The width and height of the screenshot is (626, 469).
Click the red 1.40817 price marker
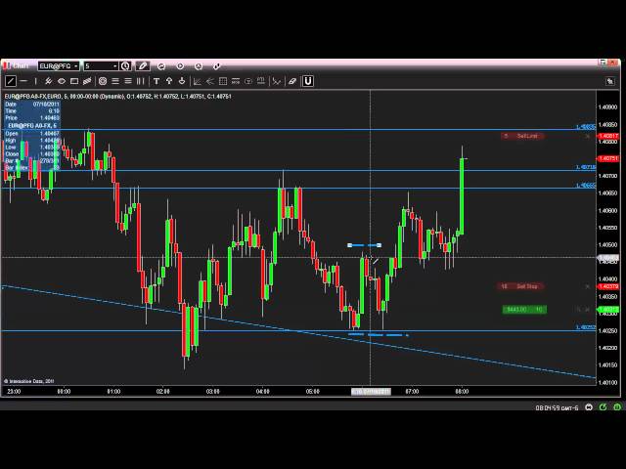[607, 136]
